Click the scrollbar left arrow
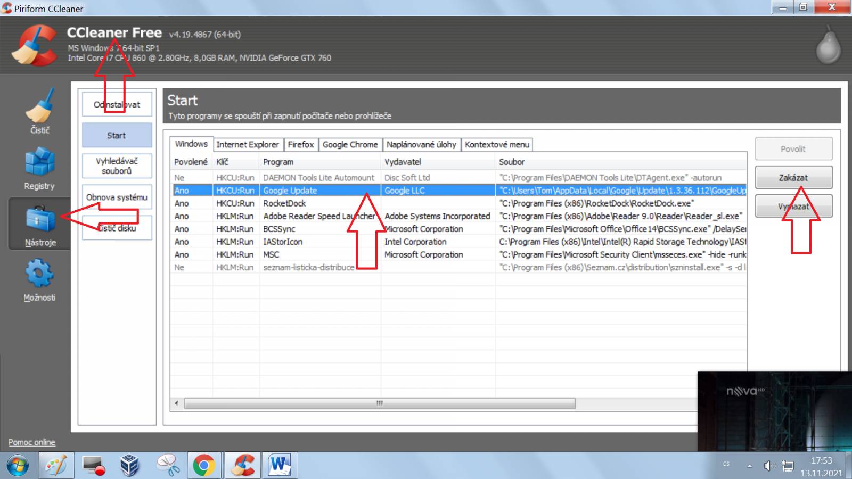852x479 pixels. (177, 403)
